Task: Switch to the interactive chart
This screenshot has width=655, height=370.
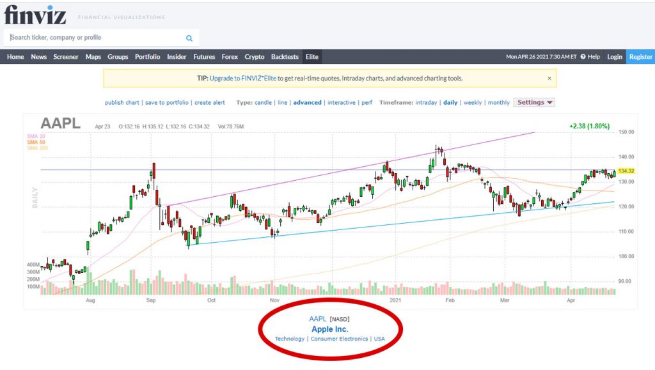Action: point(342,103)
